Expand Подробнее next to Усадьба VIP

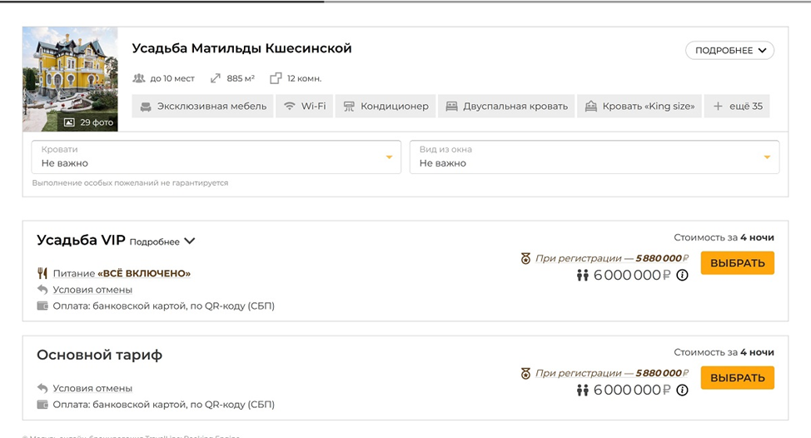pos(162,242)
